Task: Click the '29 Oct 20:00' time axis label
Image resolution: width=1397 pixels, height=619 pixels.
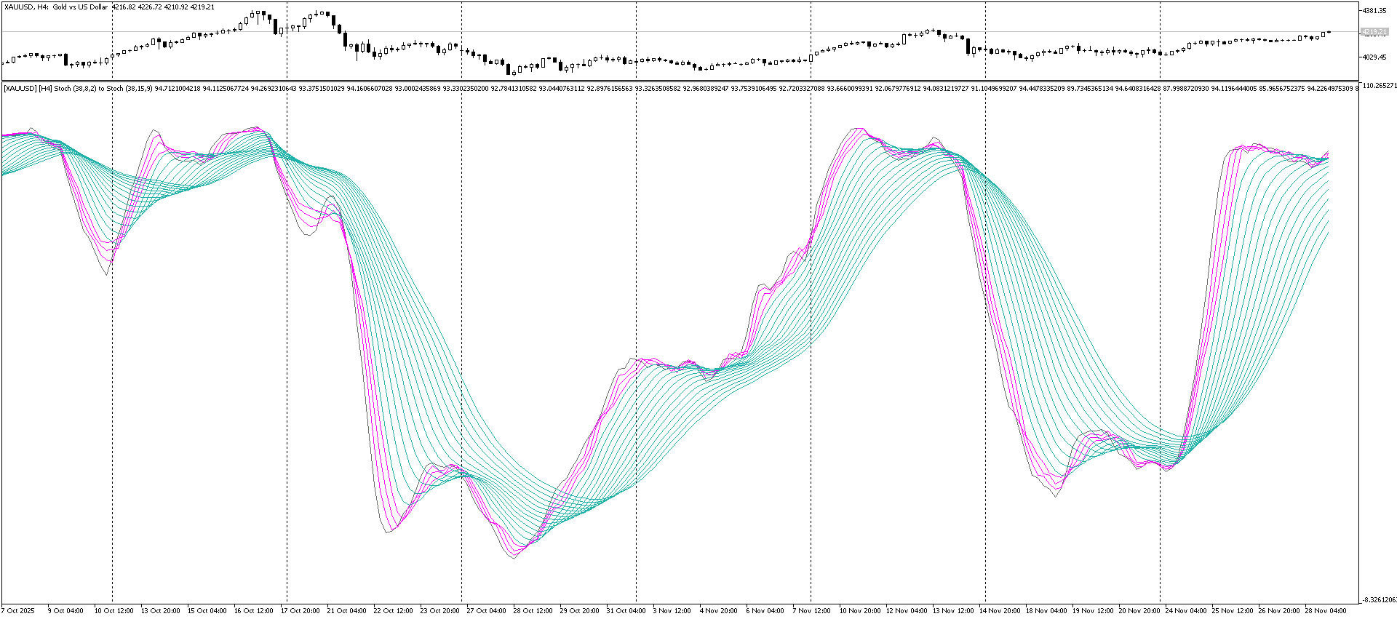Action: coord(580,611)
